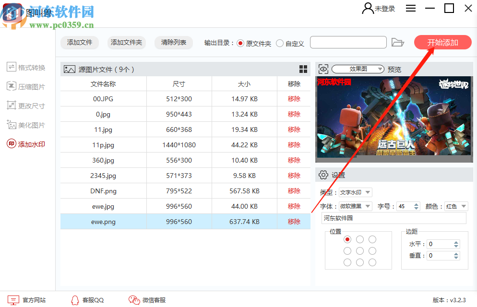Set watermark position to top-right

[372, 238]
